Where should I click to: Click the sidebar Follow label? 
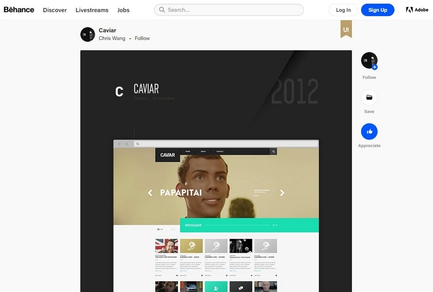tap(369, 77)
